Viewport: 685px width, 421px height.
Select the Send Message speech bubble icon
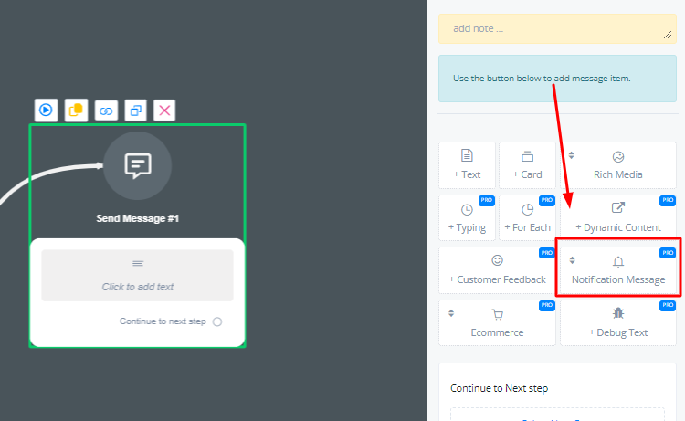[x=137, y=165]
